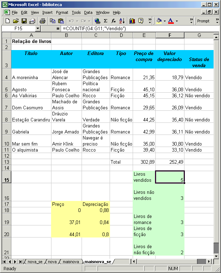The height and width of the screenshot is (273, 221).
Task: Select the maisnova_se sheet tab
Action: 98,262
